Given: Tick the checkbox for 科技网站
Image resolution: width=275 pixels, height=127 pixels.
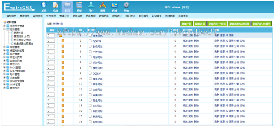Looking at the screenshot, I should pos(90,111).
